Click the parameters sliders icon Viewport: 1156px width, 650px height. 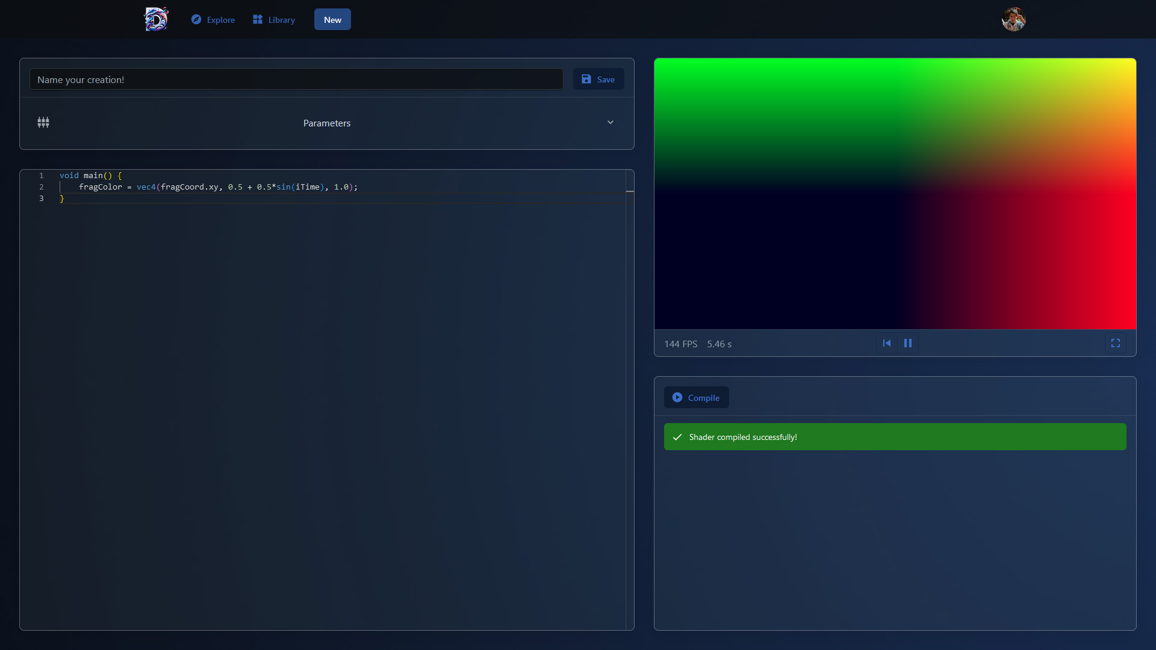tap(43, 122)
